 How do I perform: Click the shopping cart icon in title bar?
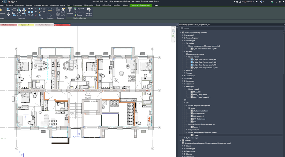pos(257,2)
